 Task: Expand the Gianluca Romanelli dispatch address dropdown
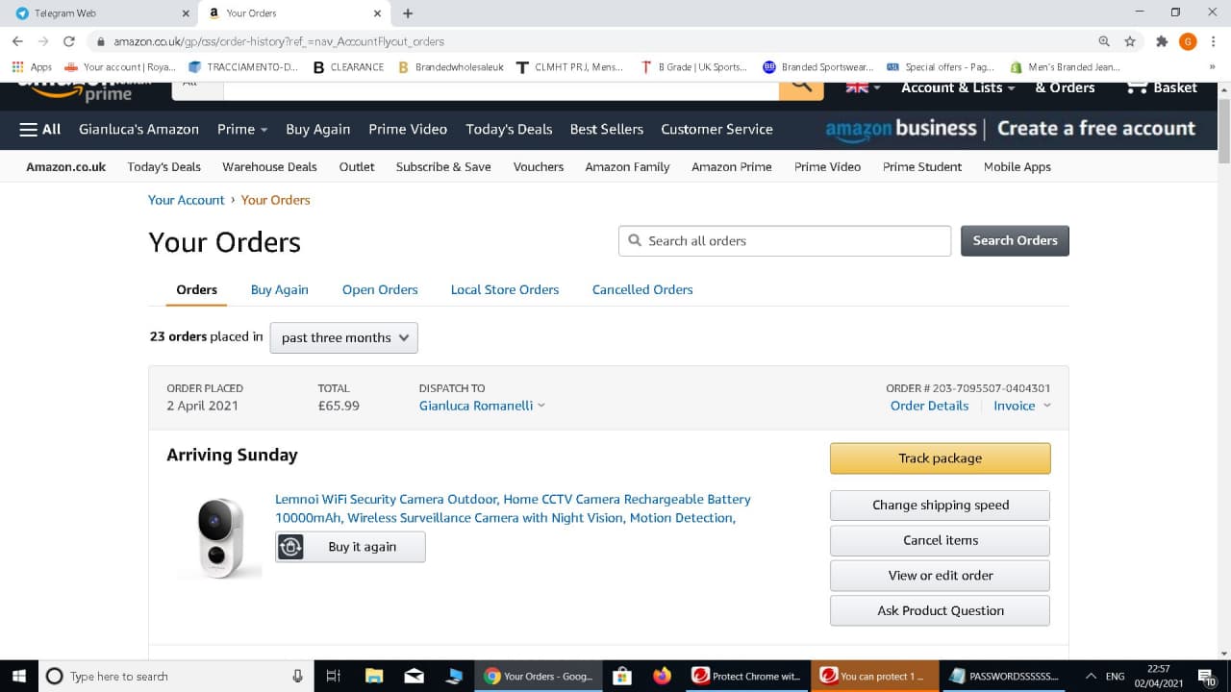(x=482, y=406)
